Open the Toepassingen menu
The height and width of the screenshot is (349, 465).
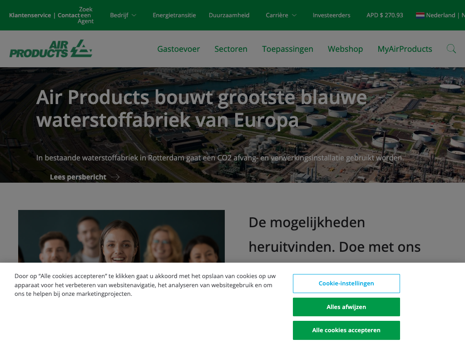(x=287, y=49)
